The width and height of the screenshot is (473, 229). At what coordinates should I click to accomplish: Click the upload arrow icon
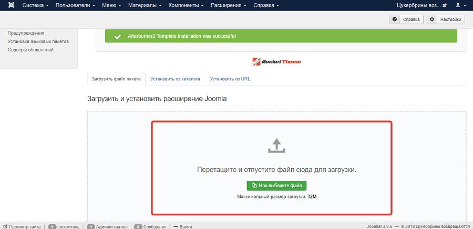click(276, 146)
